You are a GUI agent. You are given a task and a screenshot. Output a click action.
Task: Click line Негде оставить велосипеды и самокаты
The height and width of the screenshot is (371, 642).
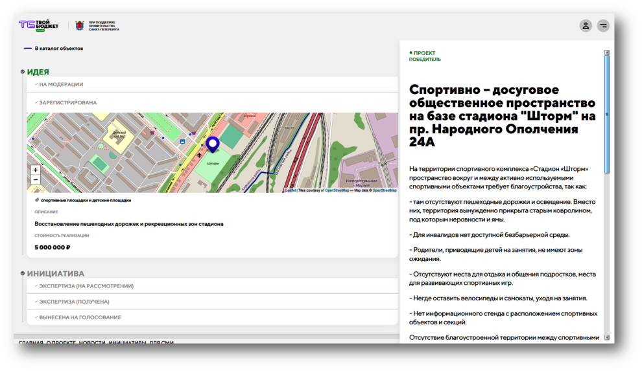(498, 298)
